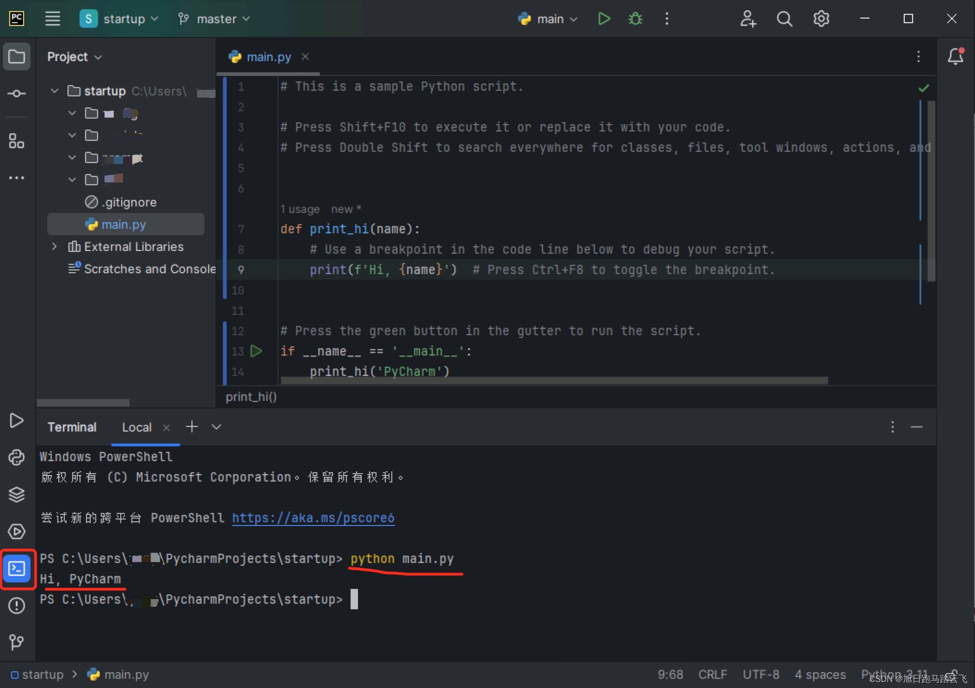Toggle the Structure tool window icon
975x688 pixels.
click(x=17, y=141)
